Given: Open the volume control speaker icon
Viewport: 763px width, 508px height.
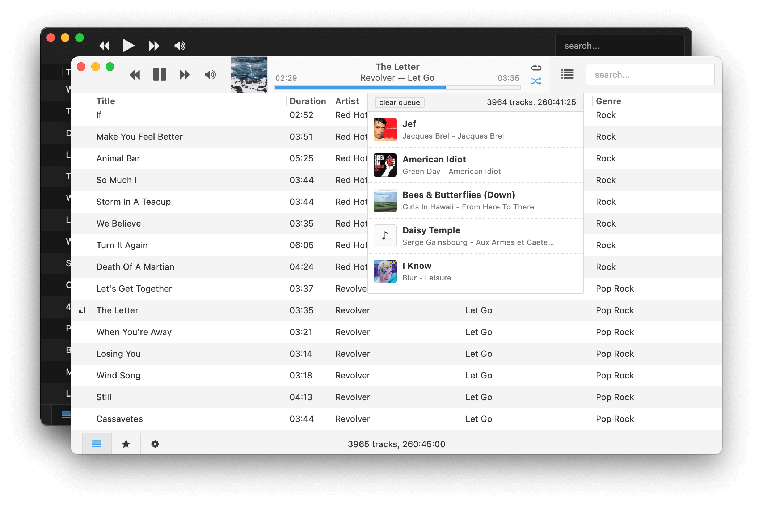Looking at the screenshot, I should (210, 75).
